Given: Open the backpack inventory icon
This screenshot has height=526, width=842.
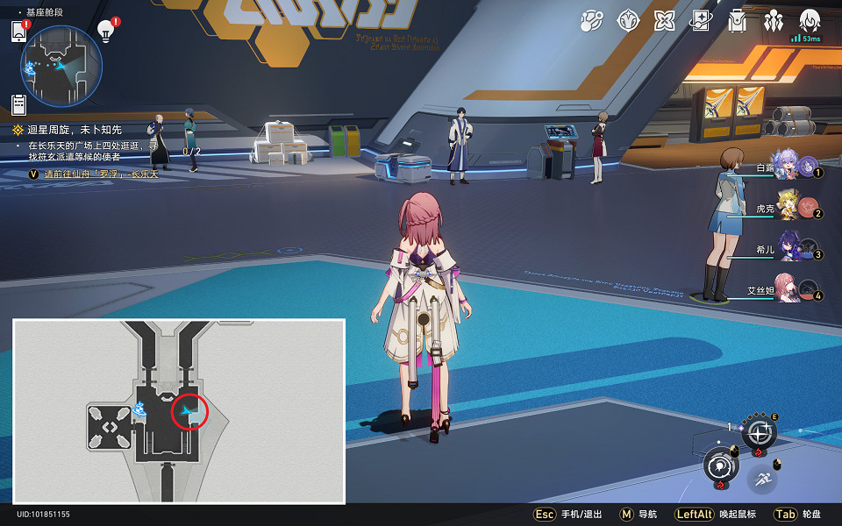Looking at the screenshot, I should (737, 20).
